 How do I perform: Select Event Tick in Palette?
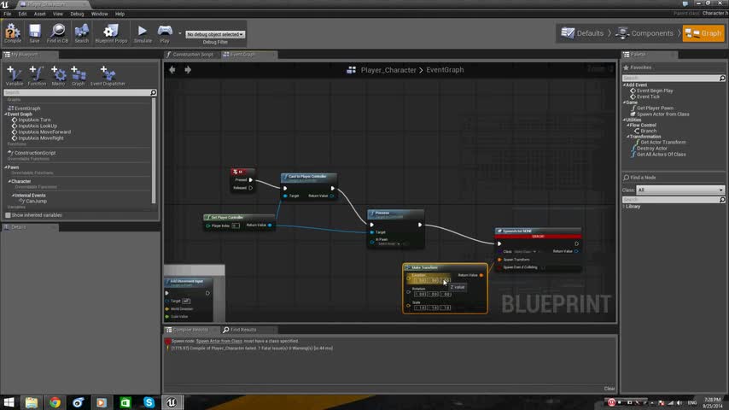click(648, 97)
